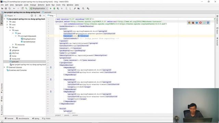Screen dimensions: 219x123
Task: Navigate back with the left arrow icon
Action: coord(14,9)
